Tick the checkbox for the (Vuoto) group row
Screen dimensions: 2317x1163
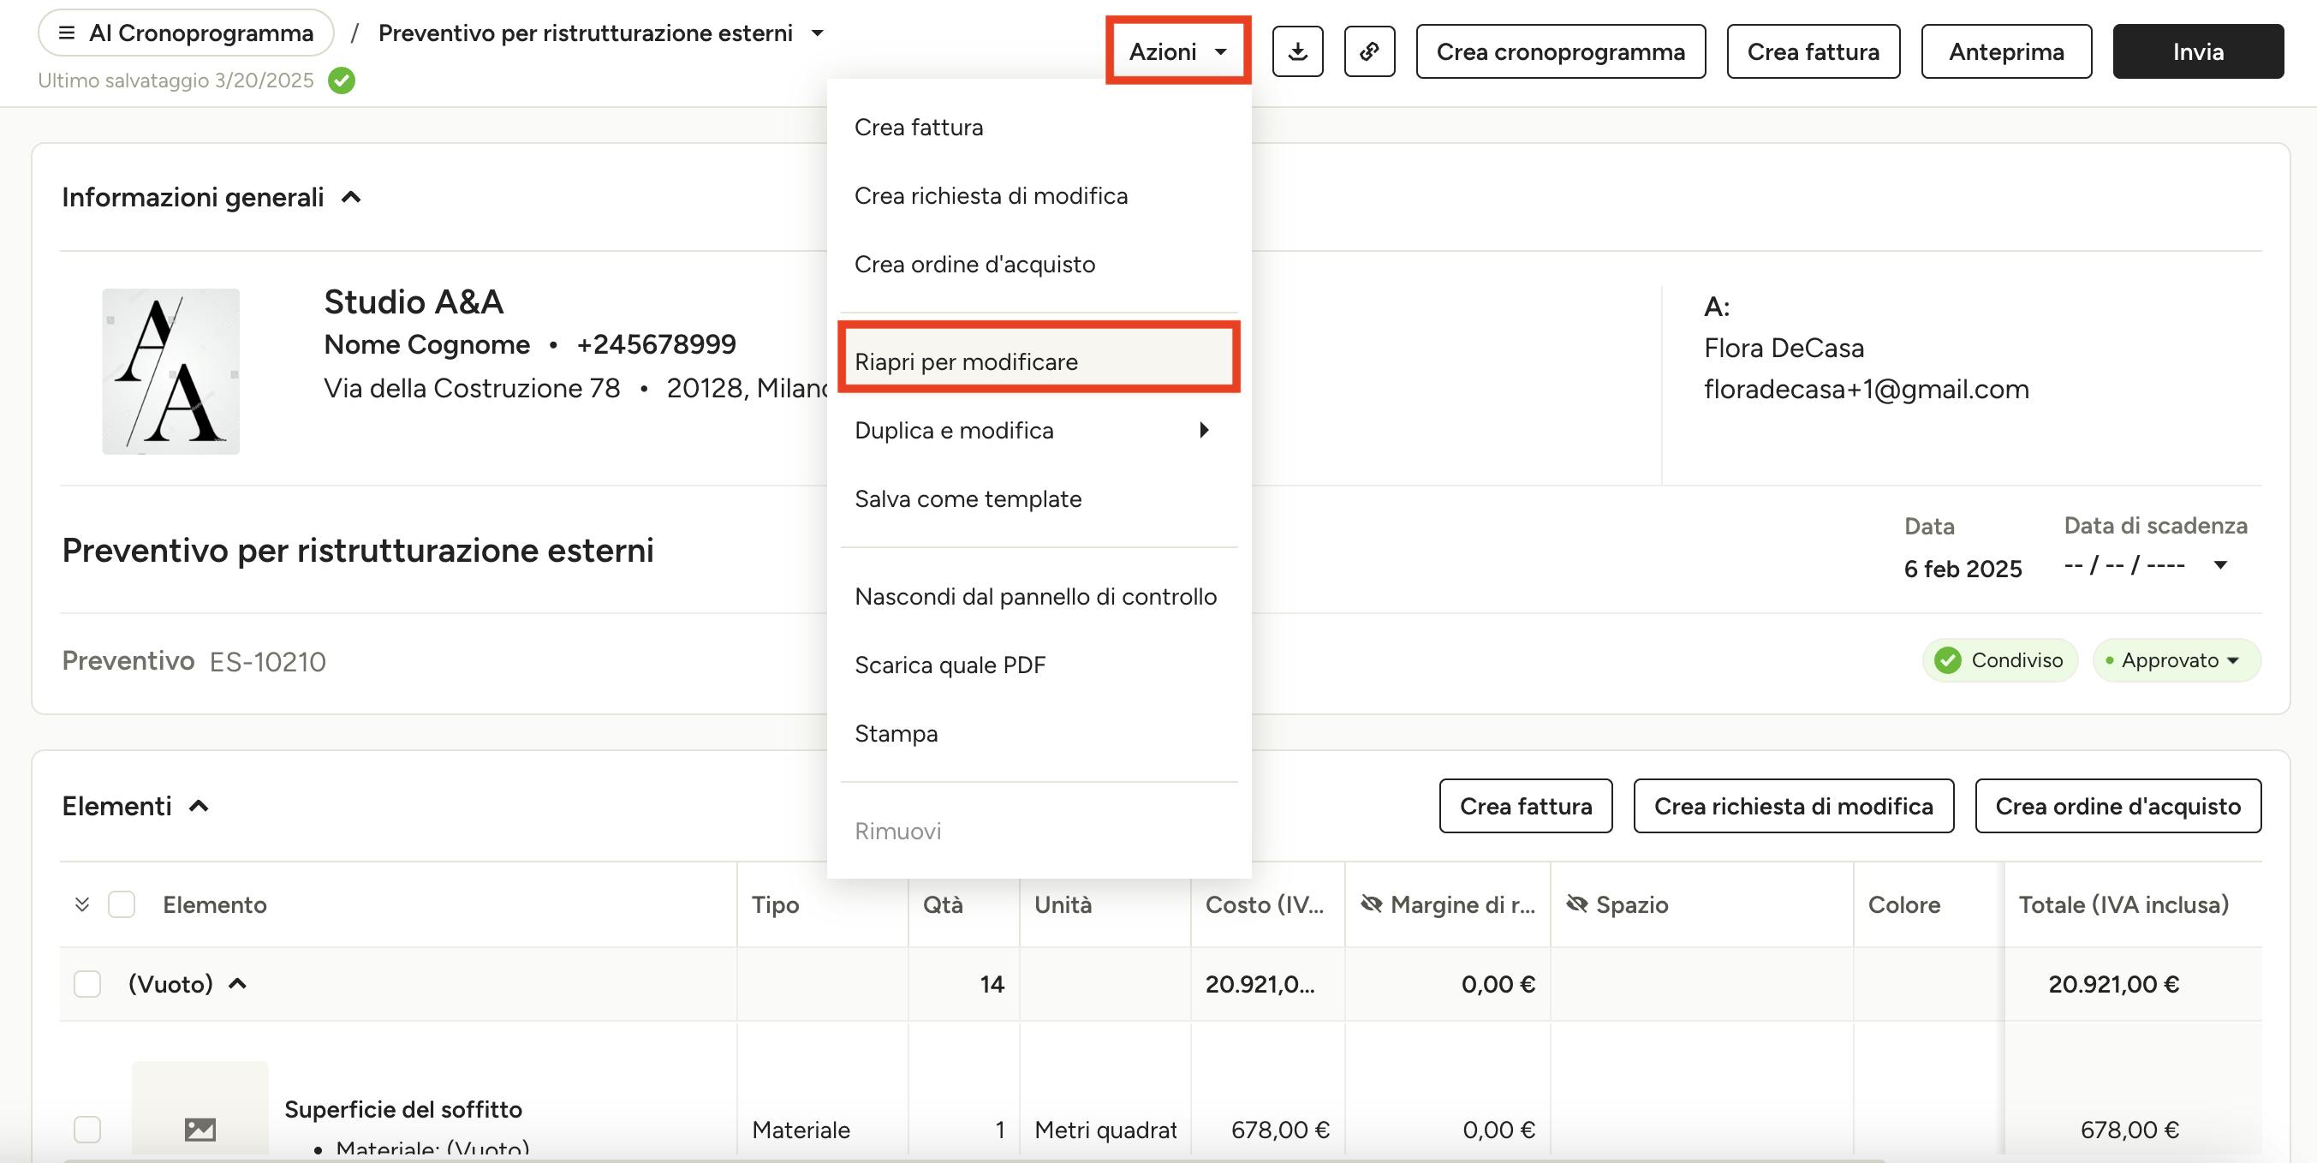[x=87, y=984]
